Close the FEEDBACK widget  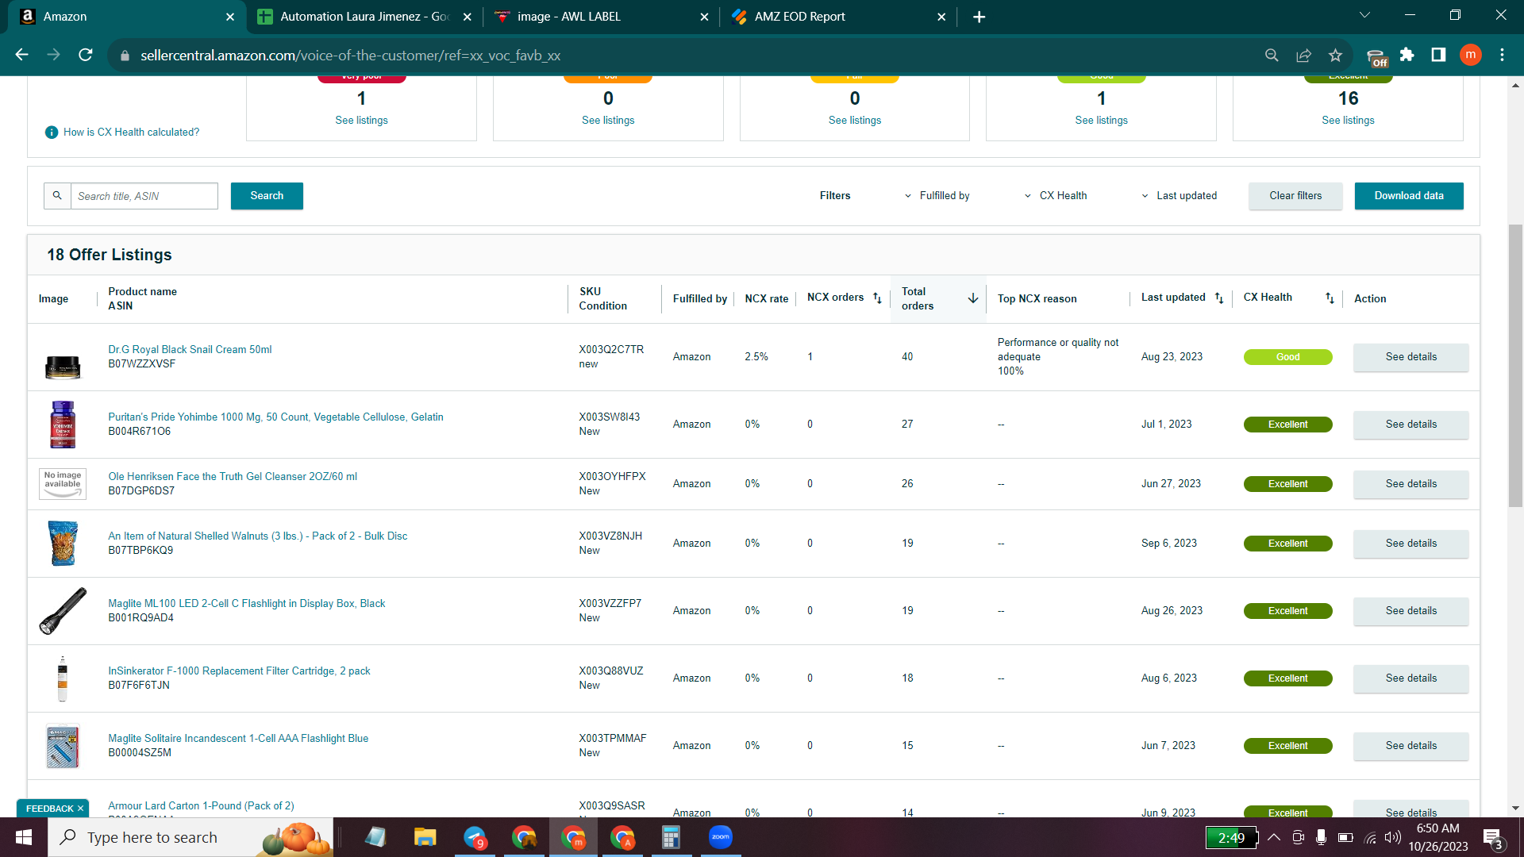coord(80,809)
